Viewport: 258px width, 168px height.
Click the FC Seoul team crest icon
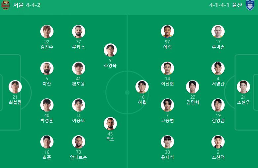click(x=6, y=5)
